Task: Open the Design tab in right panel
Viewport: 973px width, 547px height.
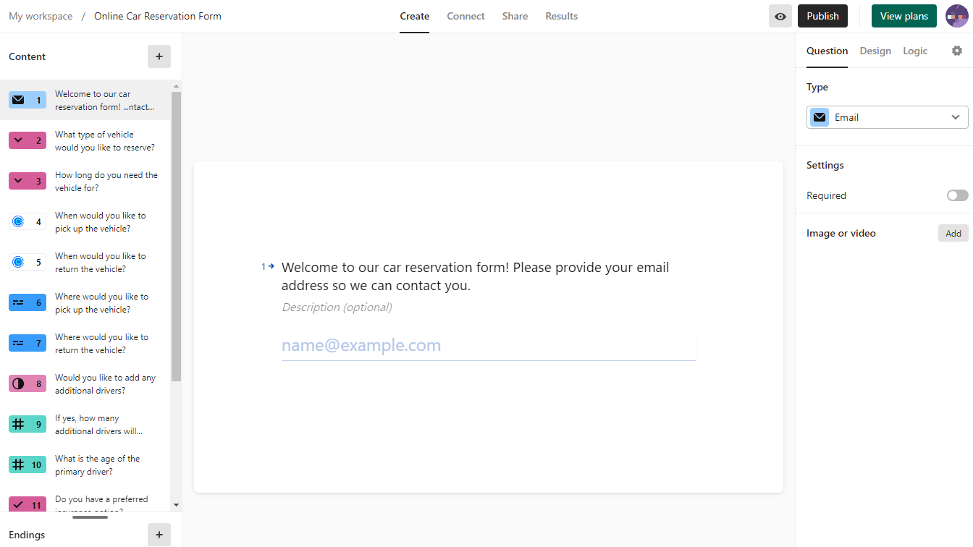Action: [875, 51]
